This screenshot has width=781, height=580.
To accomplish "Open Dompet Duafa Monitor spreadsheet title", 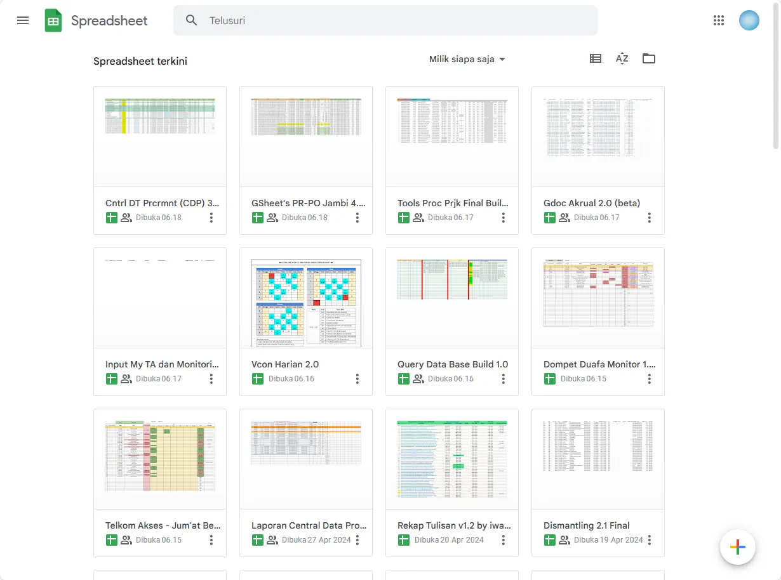I will click(x=599, y=364).
